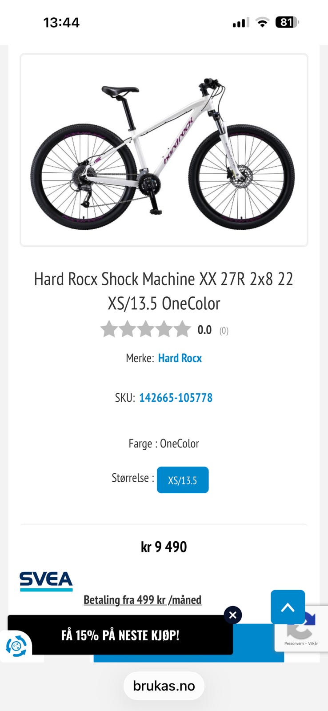Rate with the first star

point(109,329)
